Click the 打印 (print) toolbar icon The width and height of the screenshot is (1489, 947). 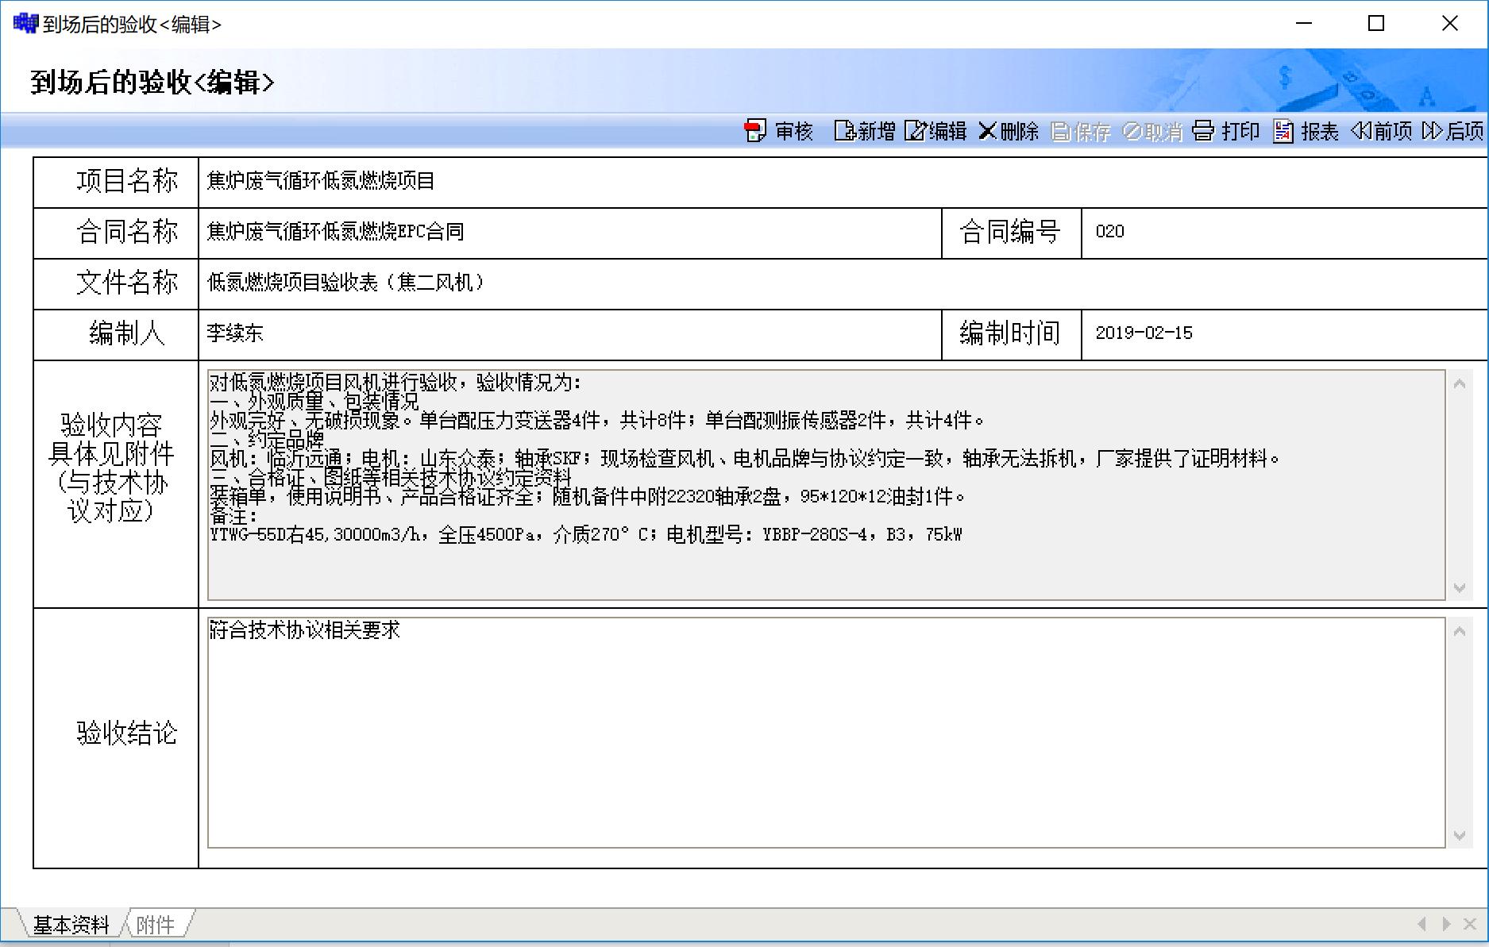(1204, 131)
